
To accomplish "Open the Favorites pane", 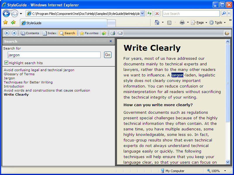I will pyautogui.click(x=89, y=33).
